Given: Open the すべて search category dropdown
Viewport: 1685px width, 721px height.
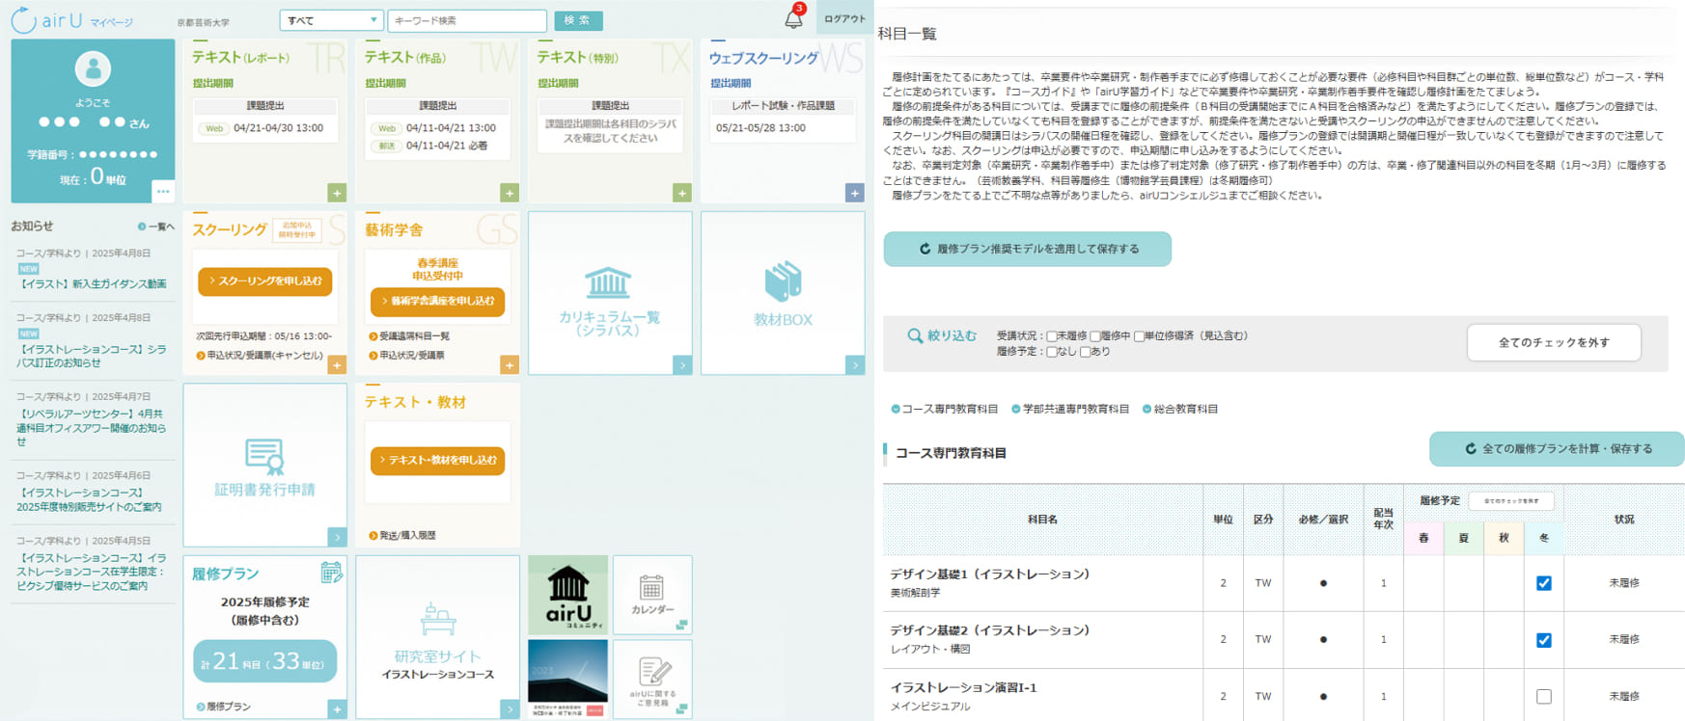Looking at the screenshot, I should [331, 20].
